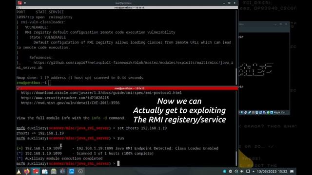Viewport: 312px width, 175px height.
Task: Open the volume speaker tray icon
Action: [242, 171]
